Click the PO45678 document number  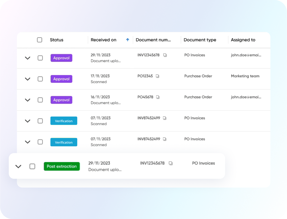pyautogui.click(x=145, y=97)
